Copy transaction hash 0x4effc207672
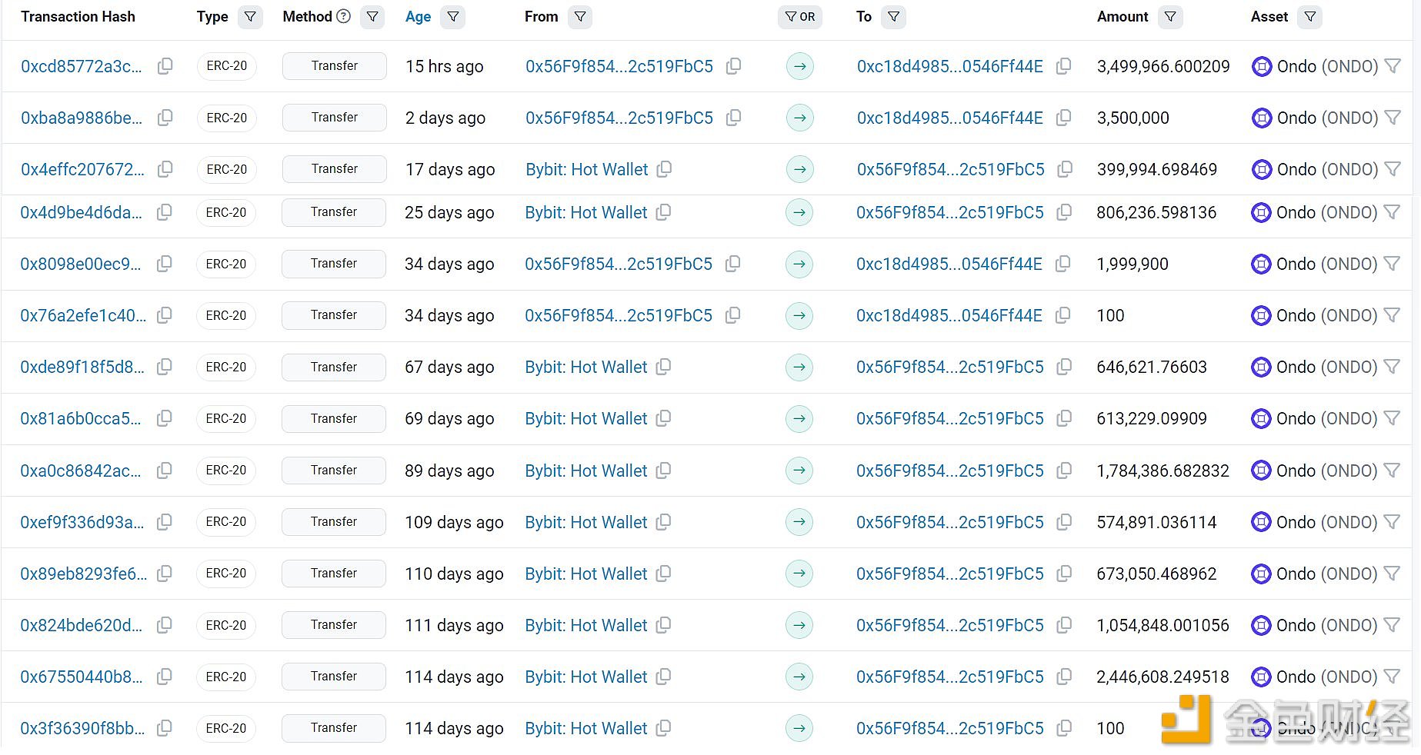Image resolution: width=1421 pixels, height=755 pixels. [x=165, y=169]
